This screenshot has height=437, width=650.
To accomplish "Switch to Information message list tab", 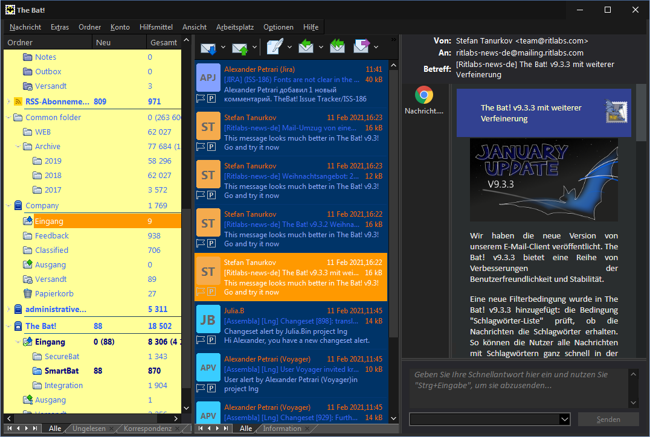I will [x=282, y=429].
